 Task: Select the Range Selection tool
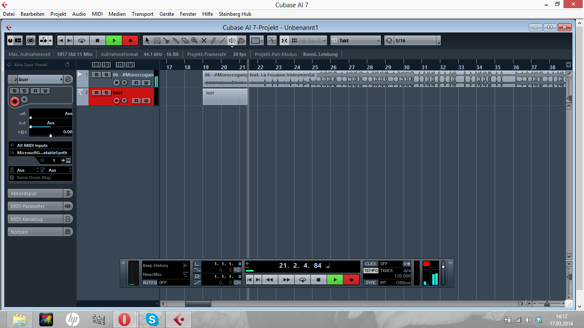point(157,41)
